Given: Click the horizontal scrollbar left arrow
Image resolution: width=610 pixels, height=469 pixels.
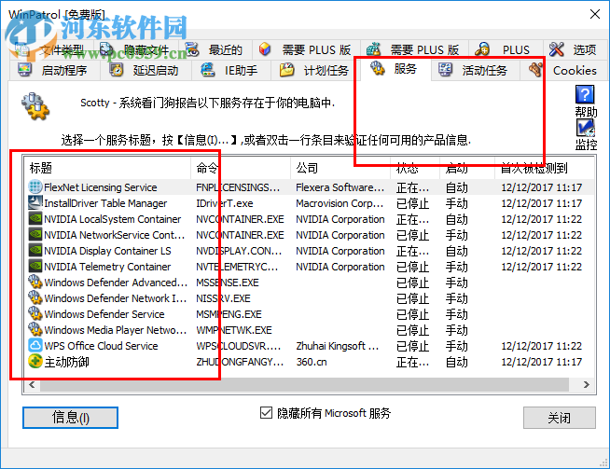Looking at the screenshot, I should coord(32,384).
